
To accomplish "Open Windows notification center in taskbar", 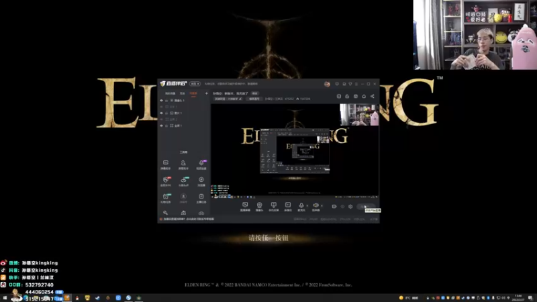I will (x=530, y=298).
